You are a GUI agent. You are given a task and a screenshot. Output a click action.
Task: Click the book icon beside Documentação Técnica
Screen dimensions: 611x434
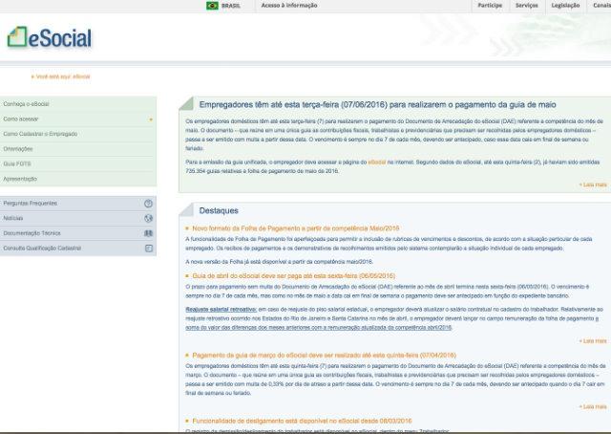[x=149, y=233]
